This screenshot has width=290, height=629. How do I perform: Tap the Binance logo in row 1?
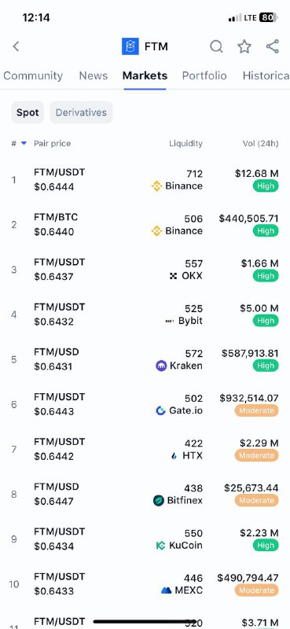pos(156,186)
